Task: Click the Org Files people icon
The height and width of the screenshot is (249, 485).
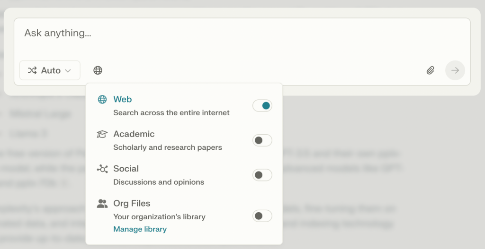Action: point(102,204)
